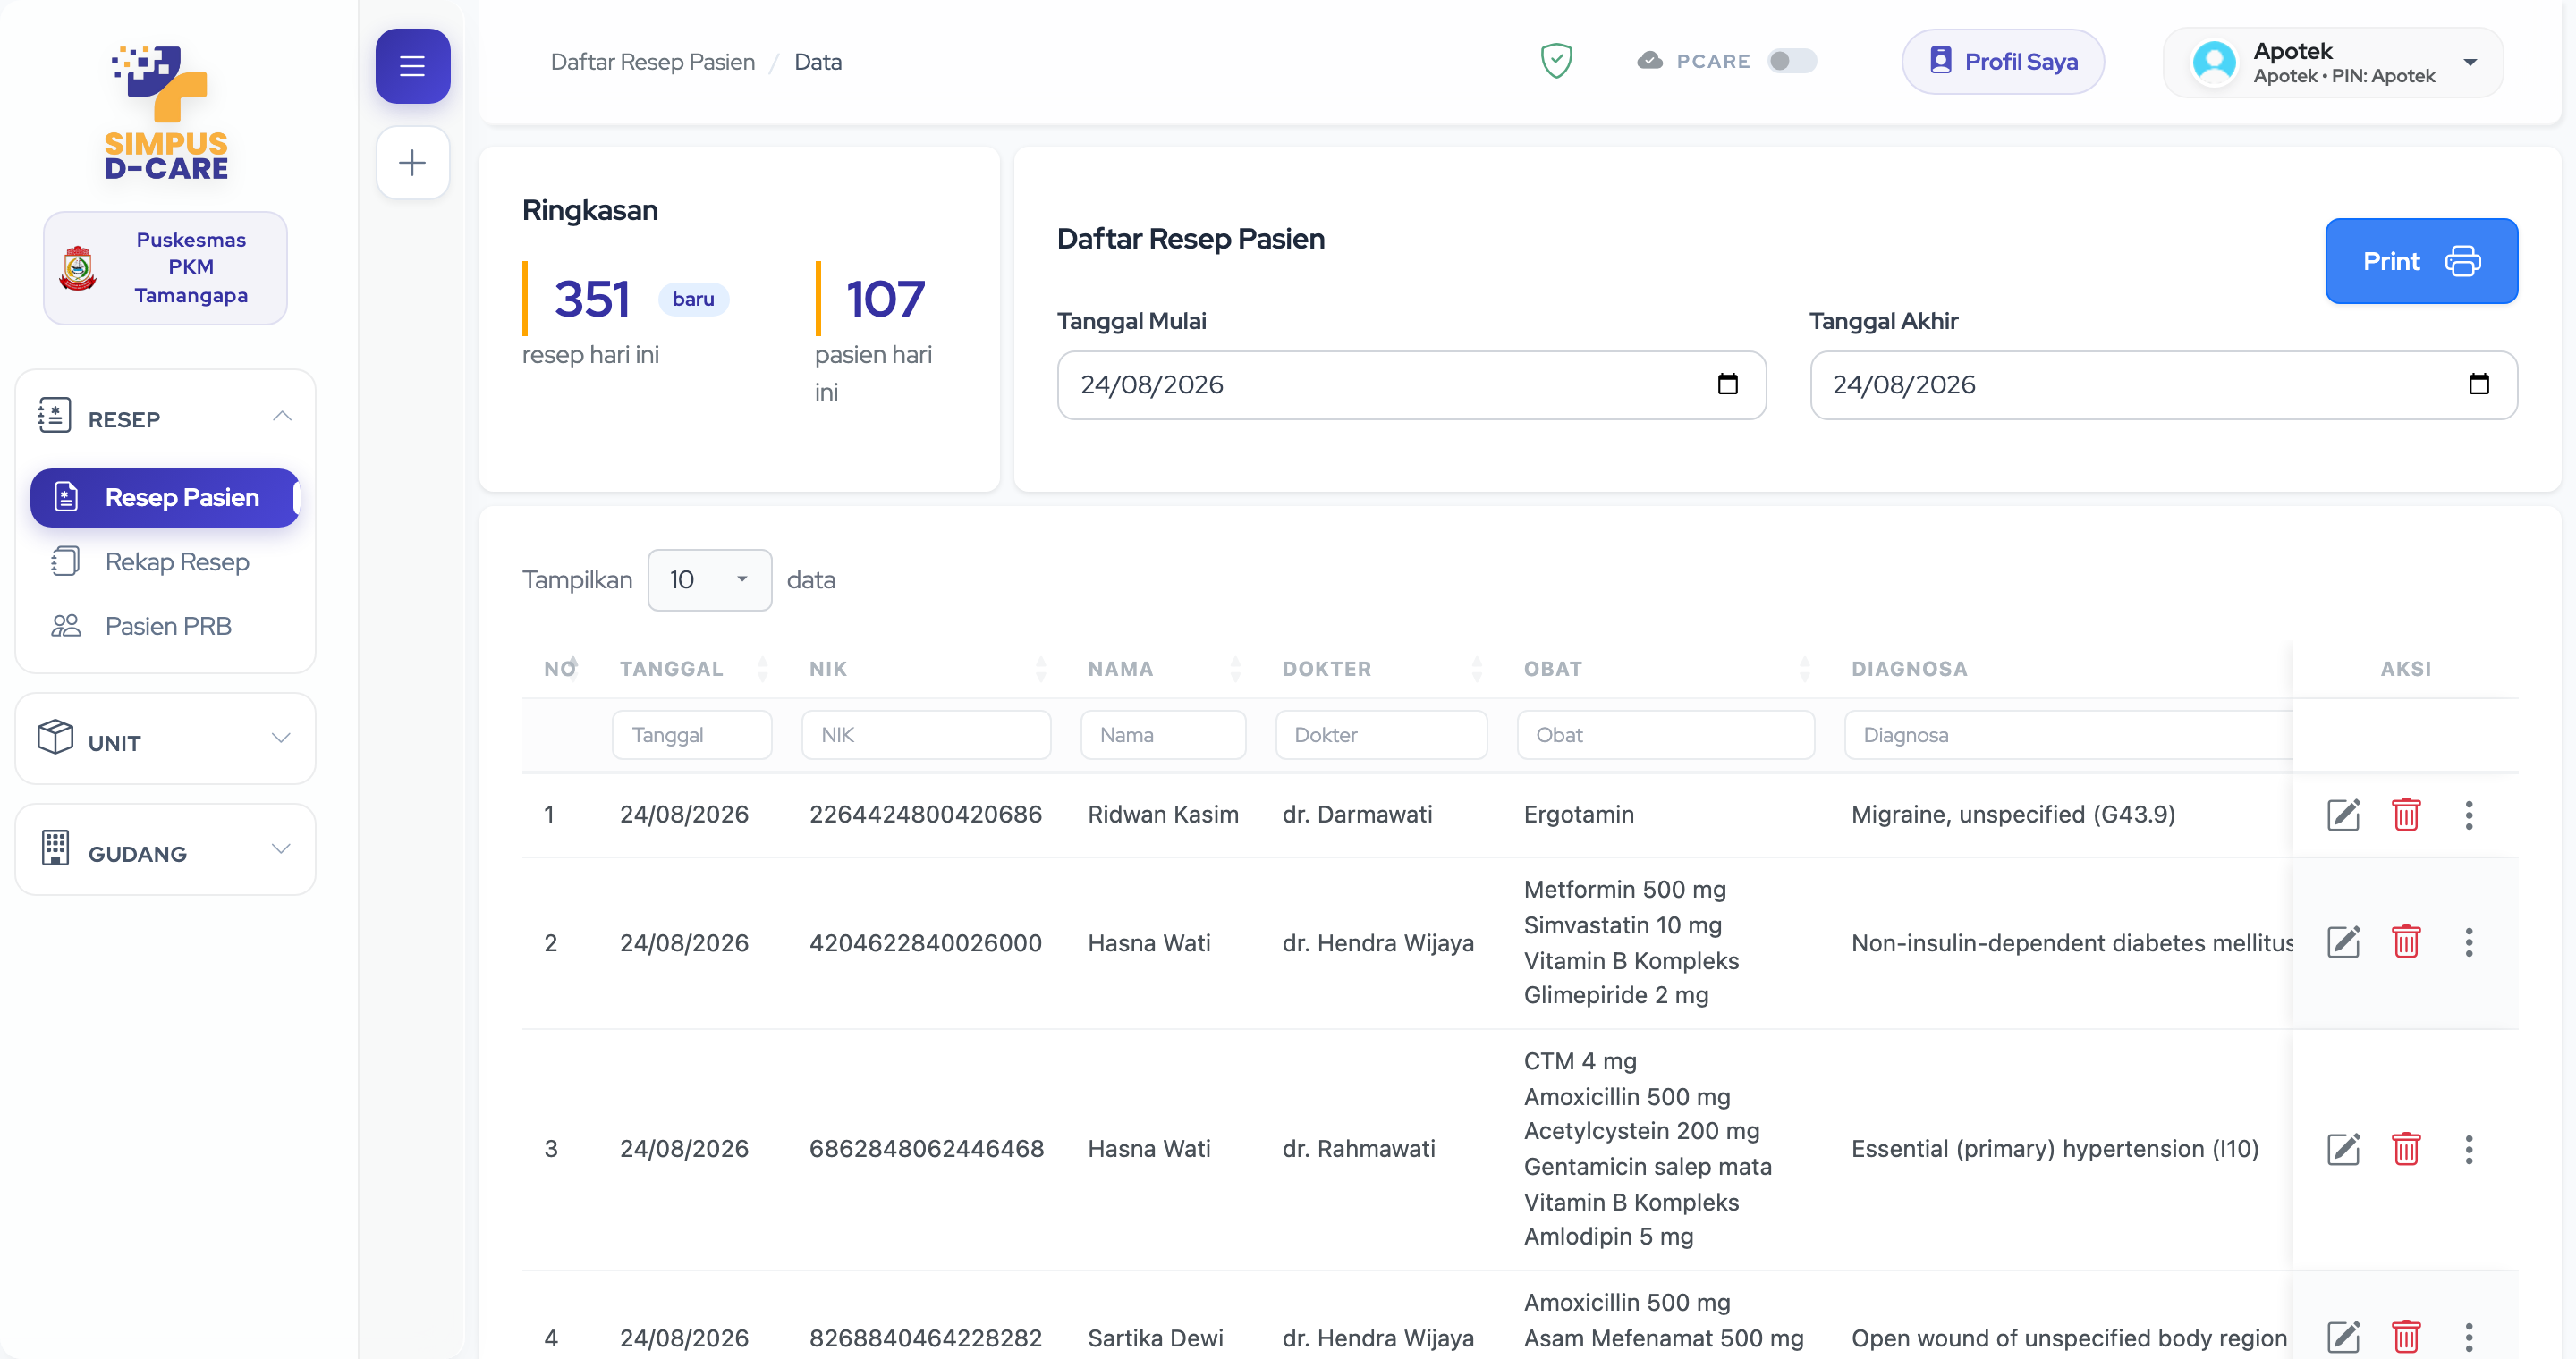Expand the UNIT sidebar section
The width and height of the screenshot is (2576, 1359).
coord(165,739)
